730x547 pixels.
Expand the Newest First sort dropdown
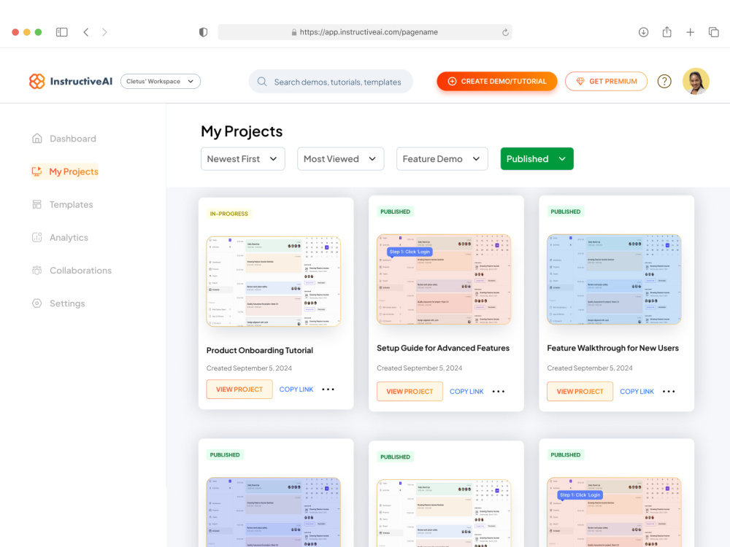(242, 159)
